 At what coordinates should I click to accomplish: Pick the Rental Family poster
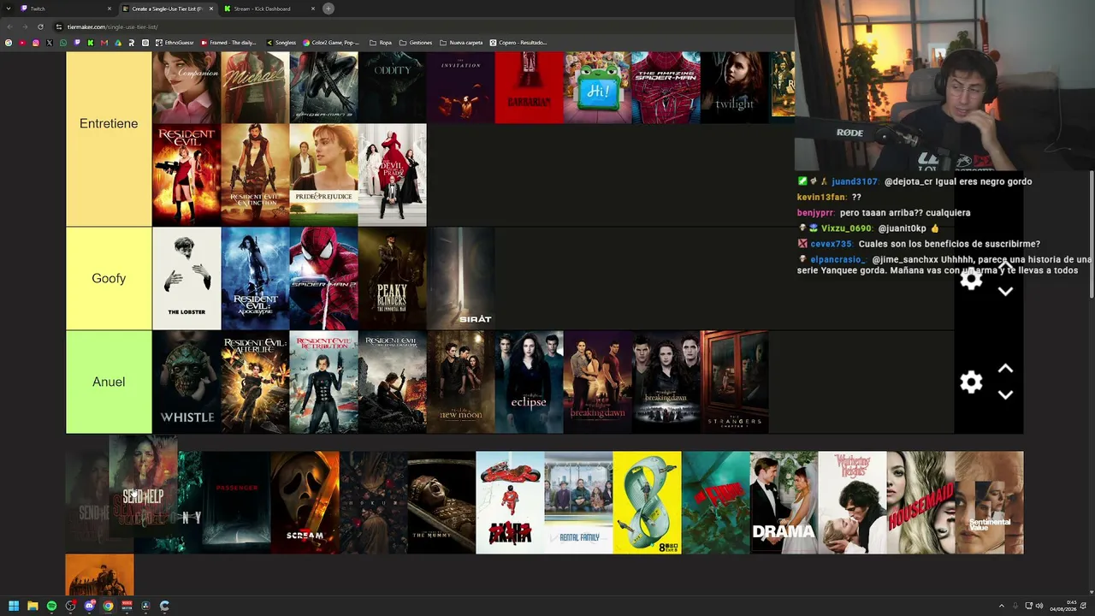pos(578,502)
